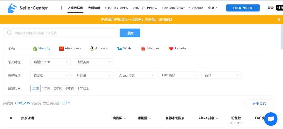Open the 店铺数据库 nav tab

(75, 8)
